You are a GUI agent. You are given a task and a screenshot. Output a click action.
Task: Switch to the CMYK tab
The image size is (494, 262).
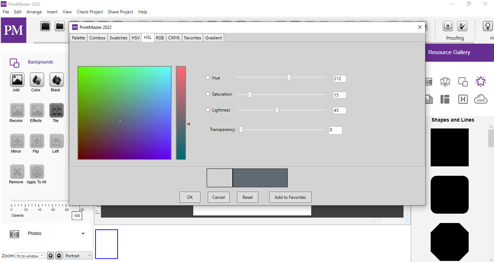pyautogui.click(x=174, y=38)
